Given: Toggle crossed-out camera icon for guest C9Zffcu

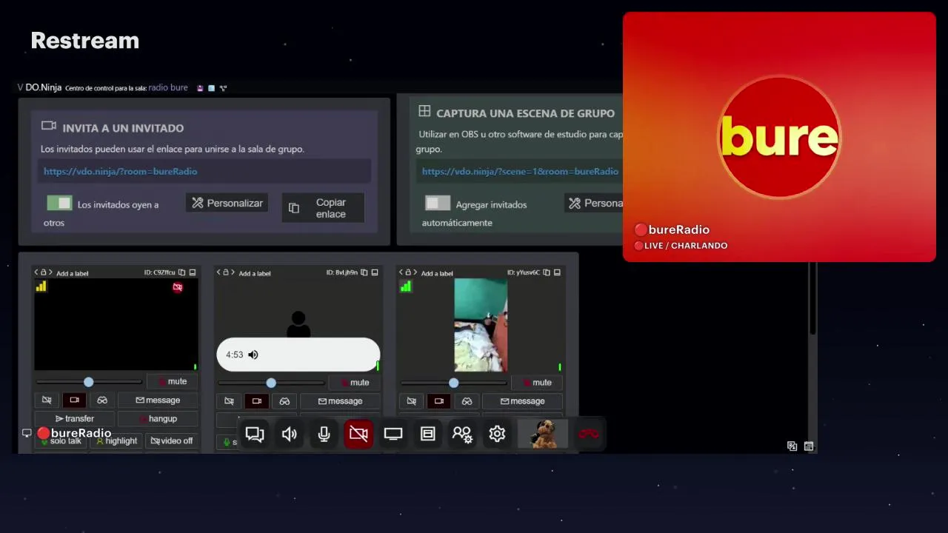Looking at the screenshot, I should click(x=47, y=400).
